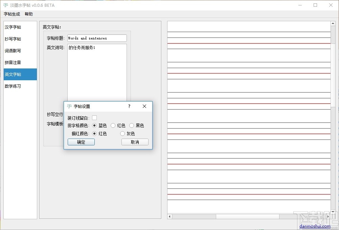The height and width of the screenshot is (230, 339).
Task: Click the 字帖标题 input field
Action: pyautogui.click(x=97, y=38)
